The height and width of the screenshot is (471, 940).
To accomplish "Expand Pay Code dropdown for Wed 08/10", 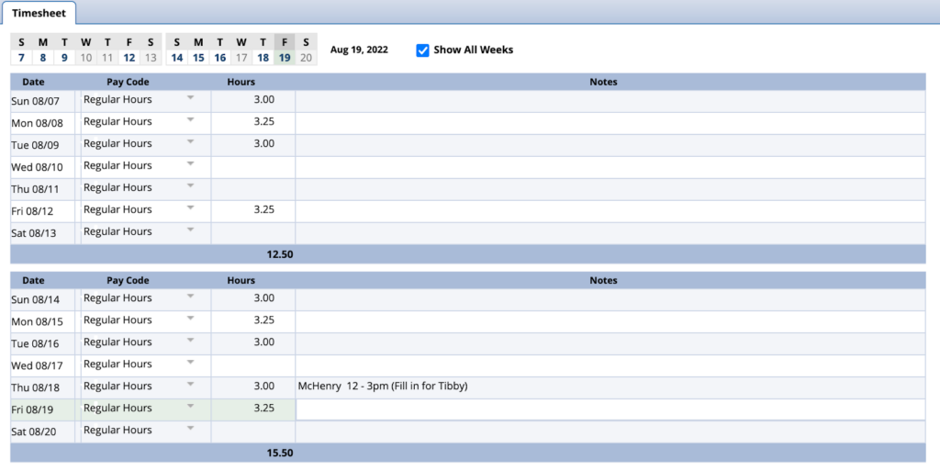I will coord(190,164).
